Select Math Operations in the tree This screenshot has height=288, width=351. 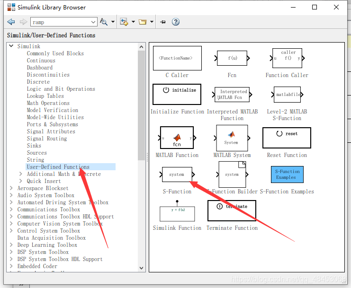coord(48,103)
